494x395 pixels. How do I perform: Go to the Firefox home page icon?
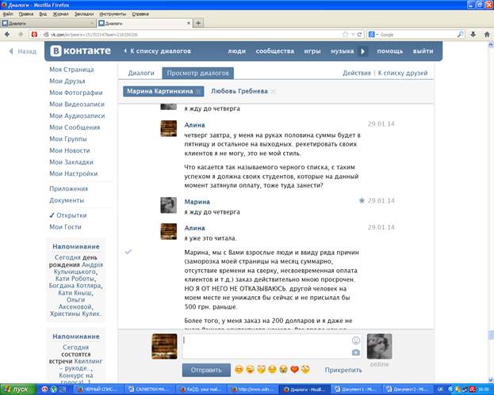tap(487, 35)
